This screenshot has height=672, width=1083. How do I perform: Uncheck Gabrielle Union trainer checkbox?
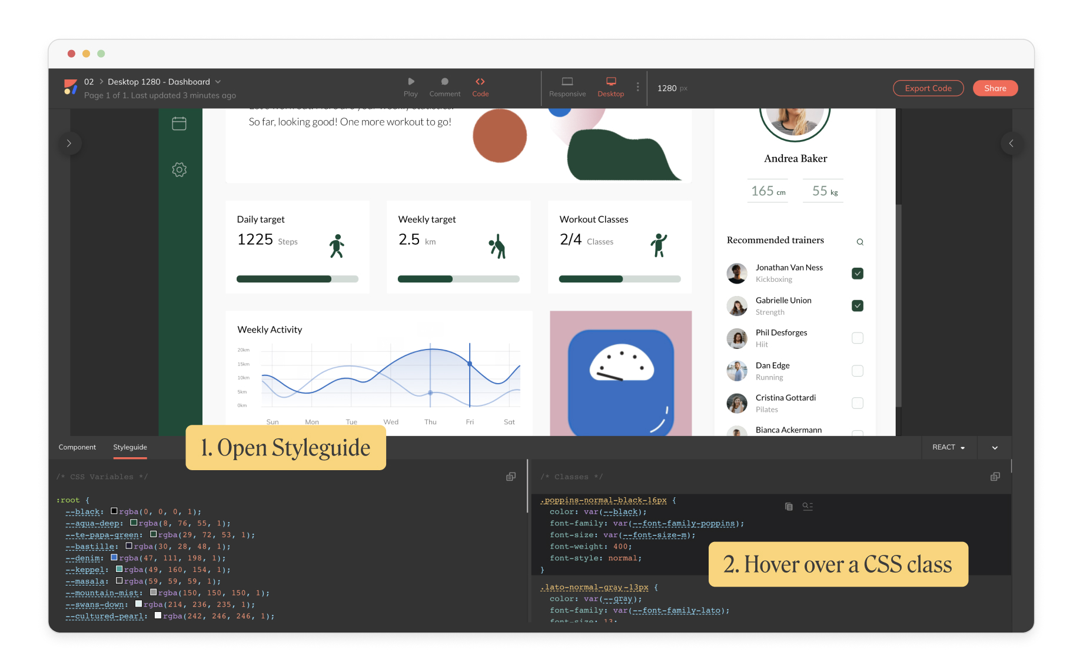858,306
